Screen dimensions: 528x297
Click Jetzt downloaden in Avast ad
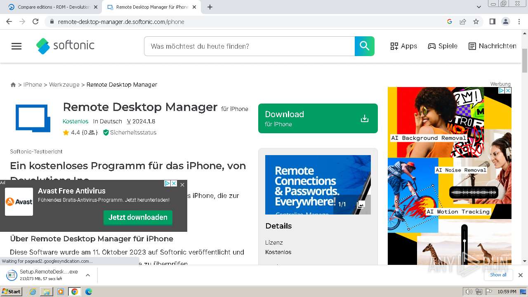138,217
